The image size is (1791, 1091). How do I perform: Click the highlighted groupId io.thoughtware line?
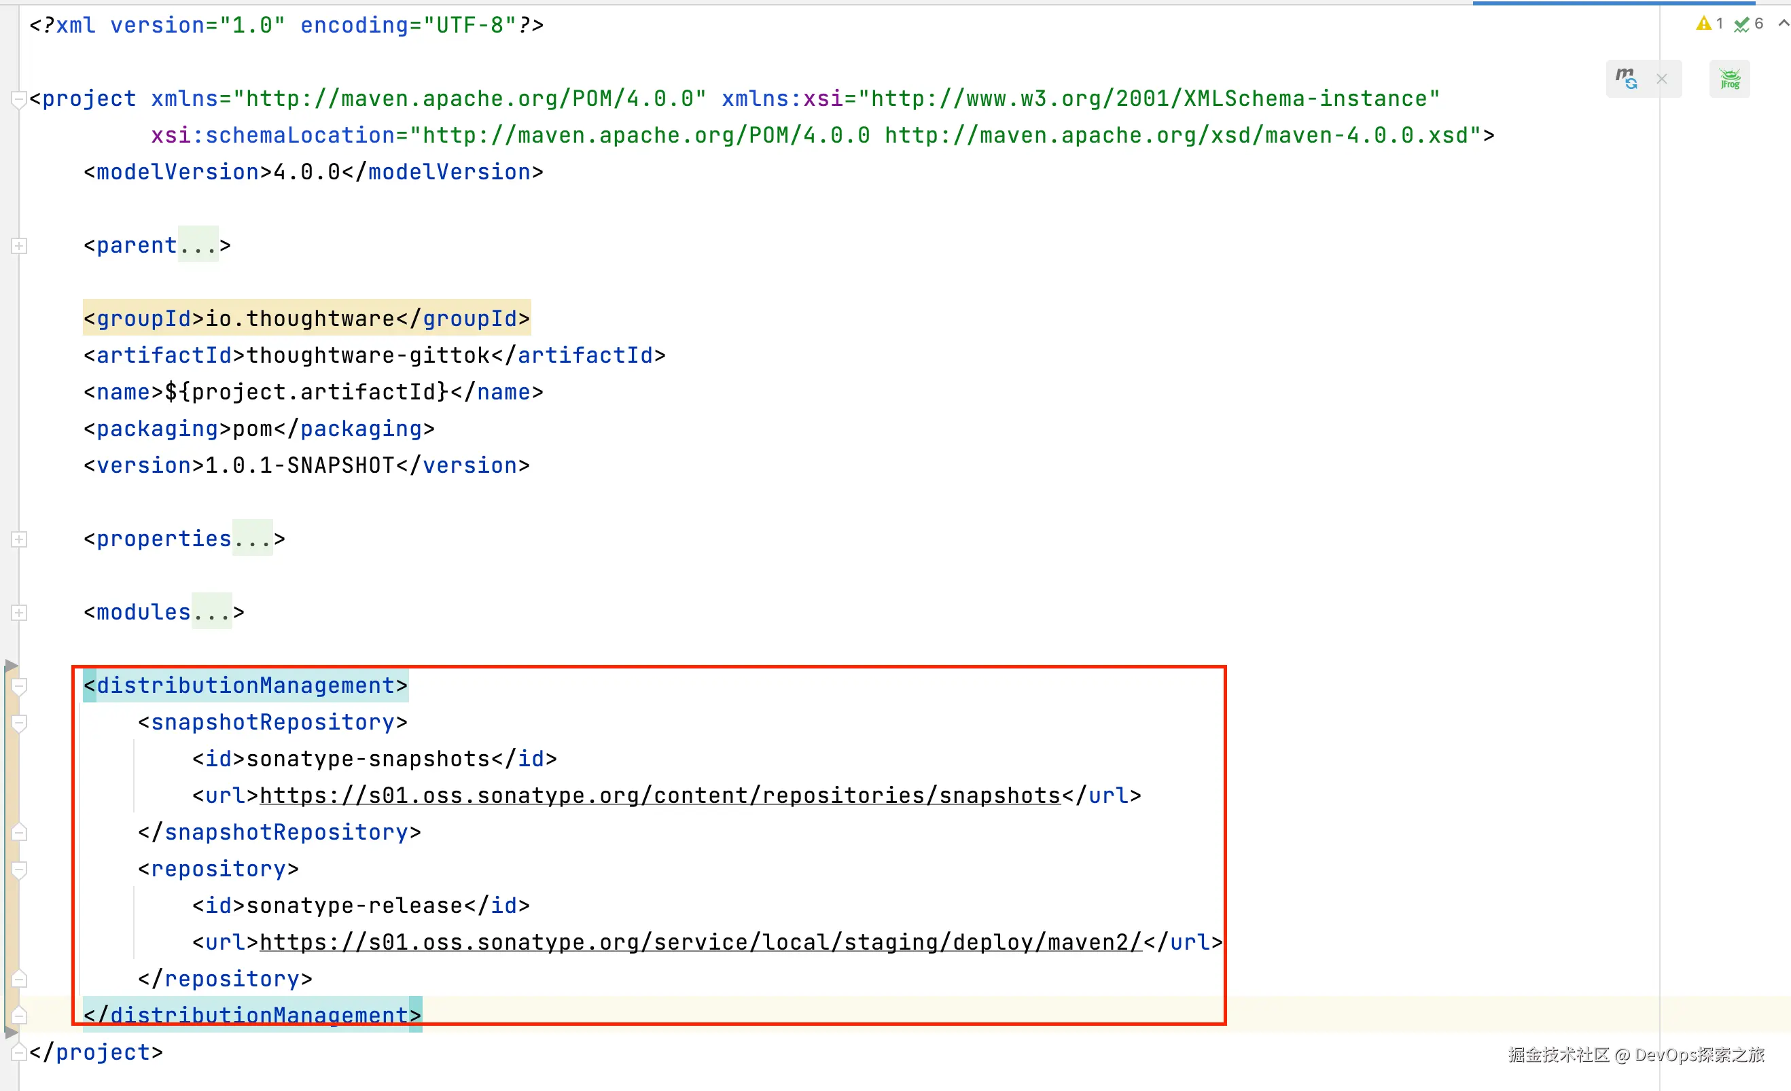click(x=306, y=319)
